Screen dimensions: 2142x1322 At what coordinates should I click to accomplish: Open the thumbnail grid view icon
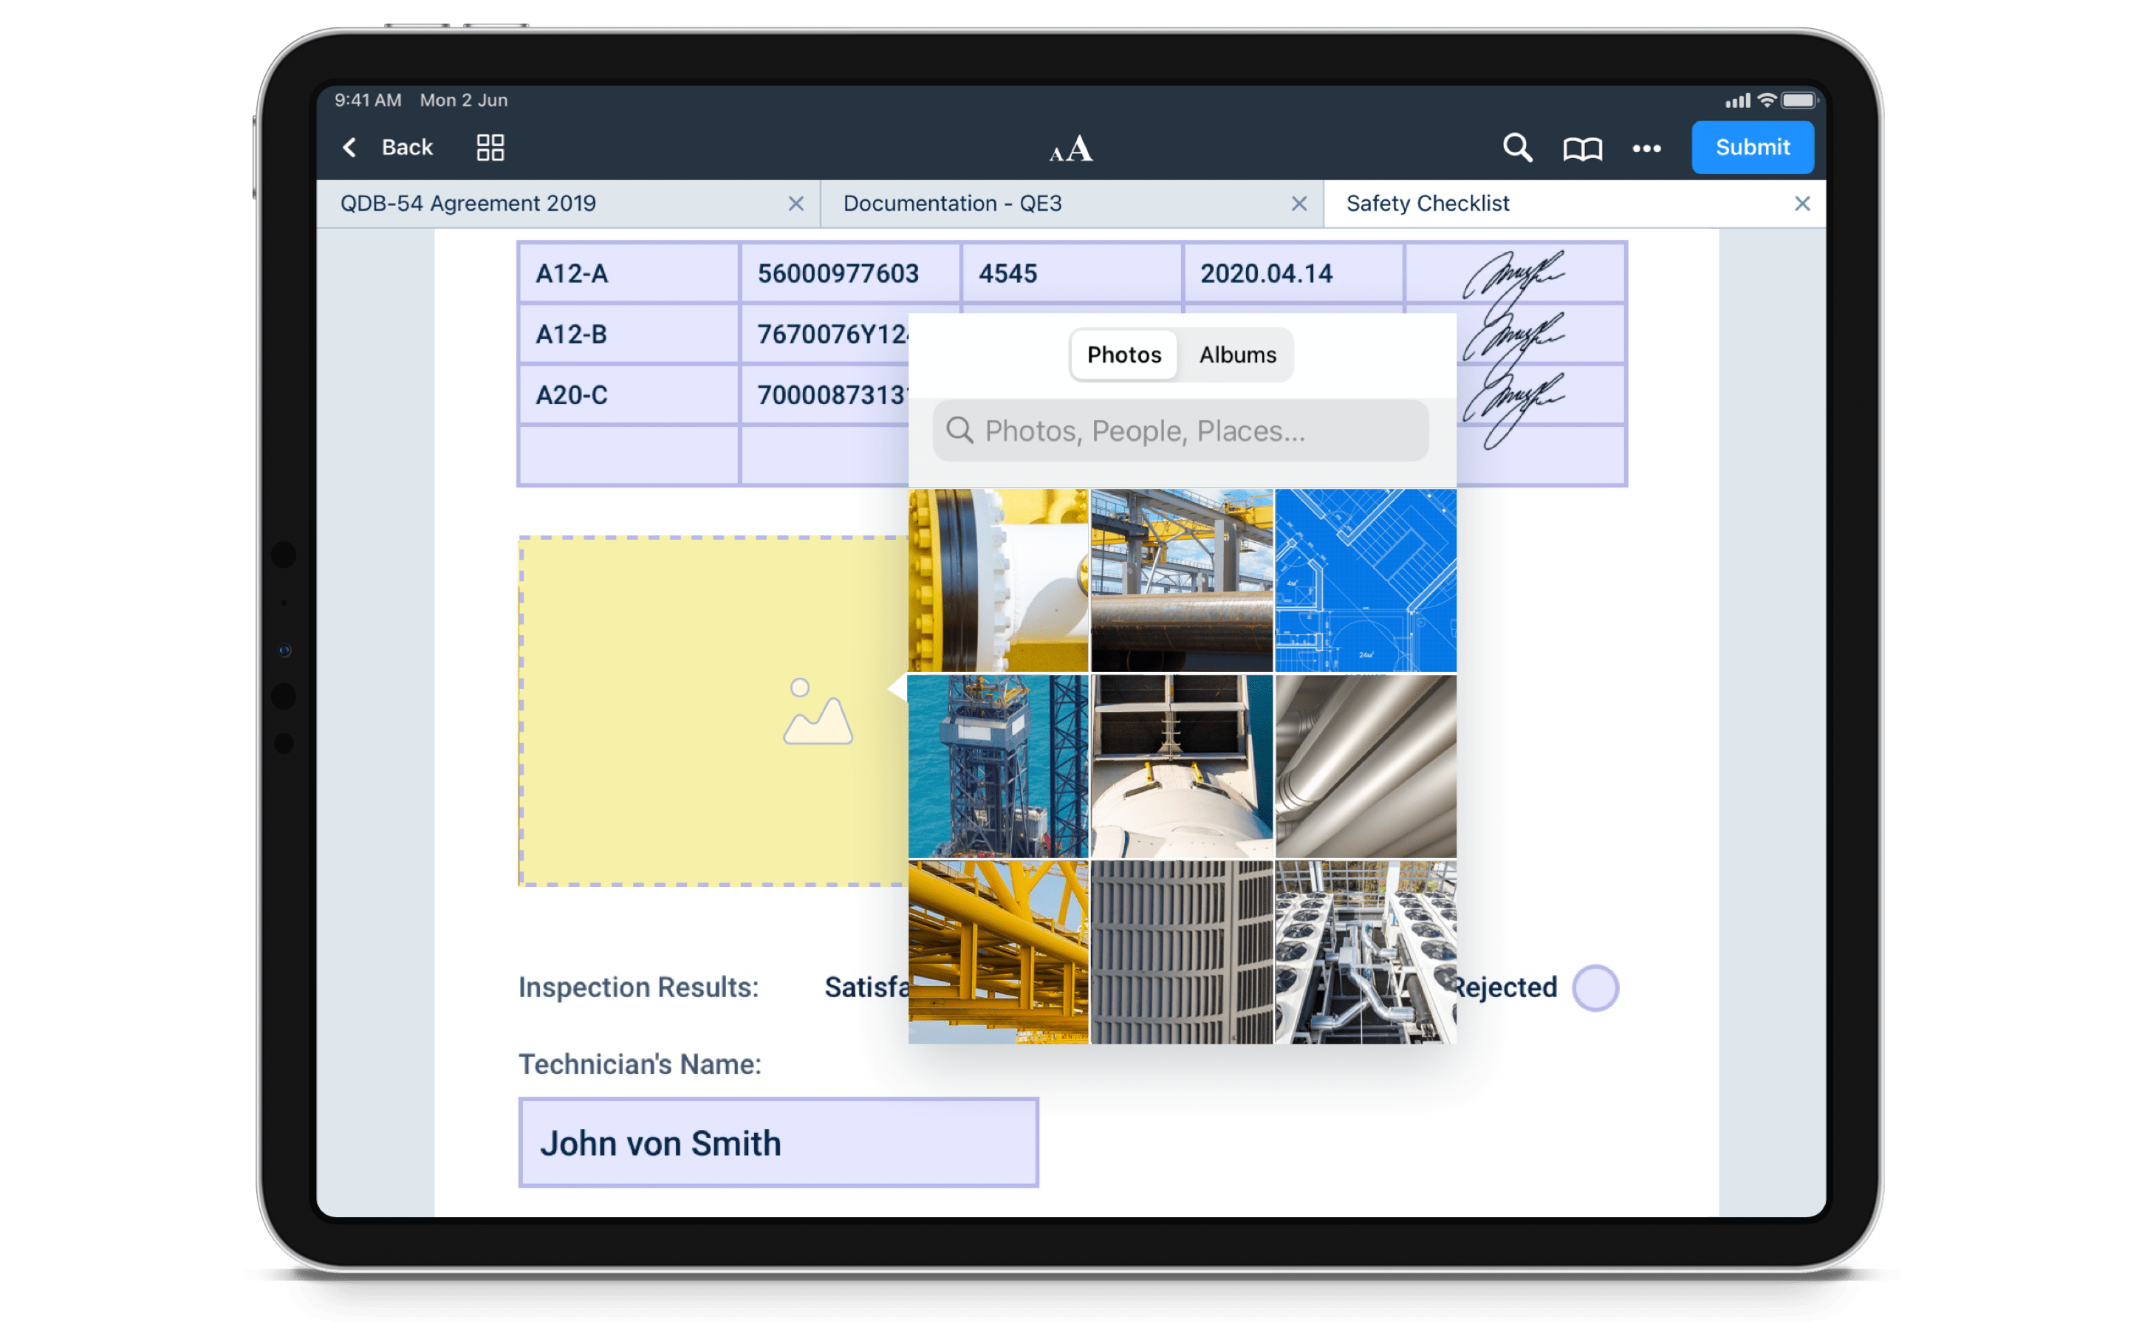pyautogui.click(x=490, y=147)
